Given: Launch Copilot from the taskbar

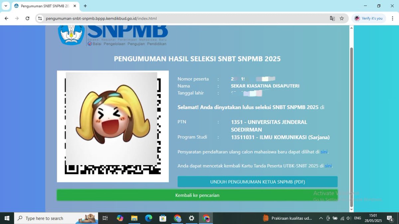Looking at the screenshot, I should [120, 218].
